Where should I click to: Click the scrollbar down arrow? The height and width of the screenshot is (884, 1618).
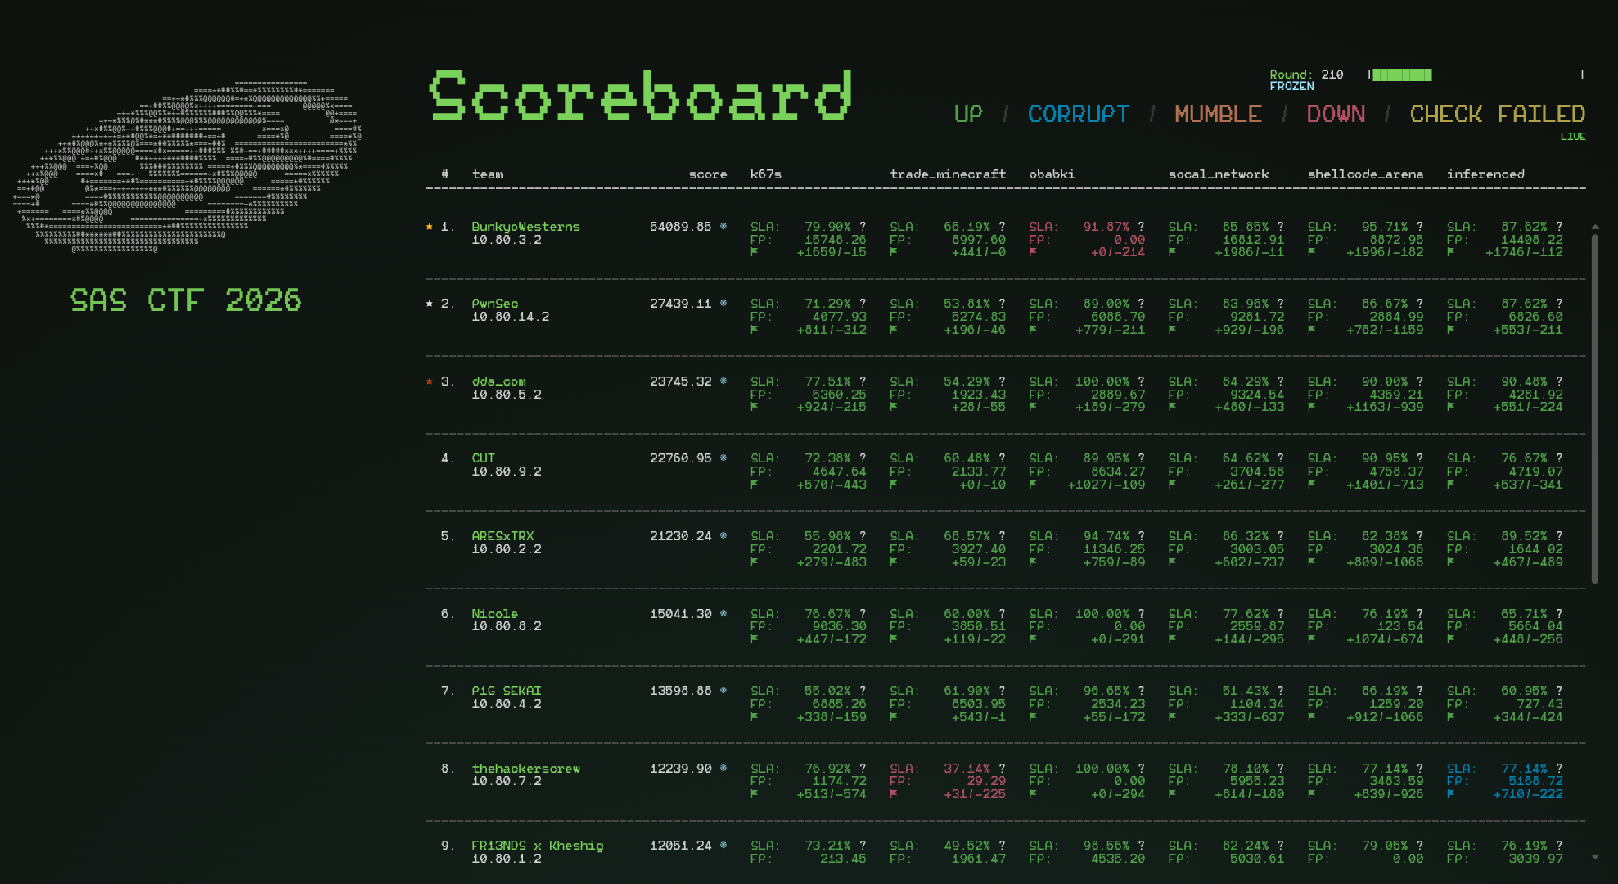click(x=1594, y=857)
